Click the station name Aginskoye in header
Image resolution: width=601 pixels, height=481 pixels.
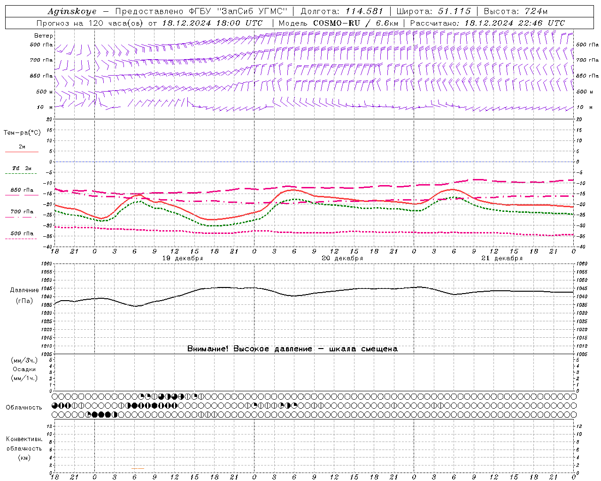[72, 12]
